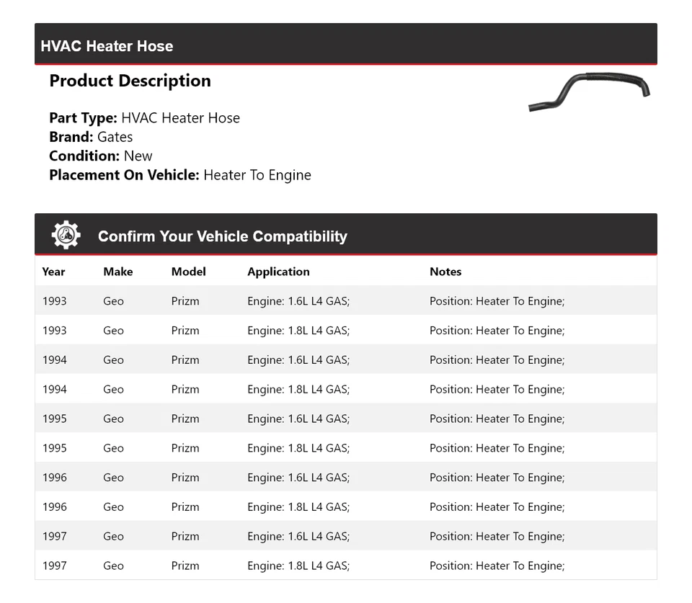Image resolution: width=692 pixels, height=603 pixels.
Task: Click year cell of 1993 1.6L row
Action: (x=54, y=301)
